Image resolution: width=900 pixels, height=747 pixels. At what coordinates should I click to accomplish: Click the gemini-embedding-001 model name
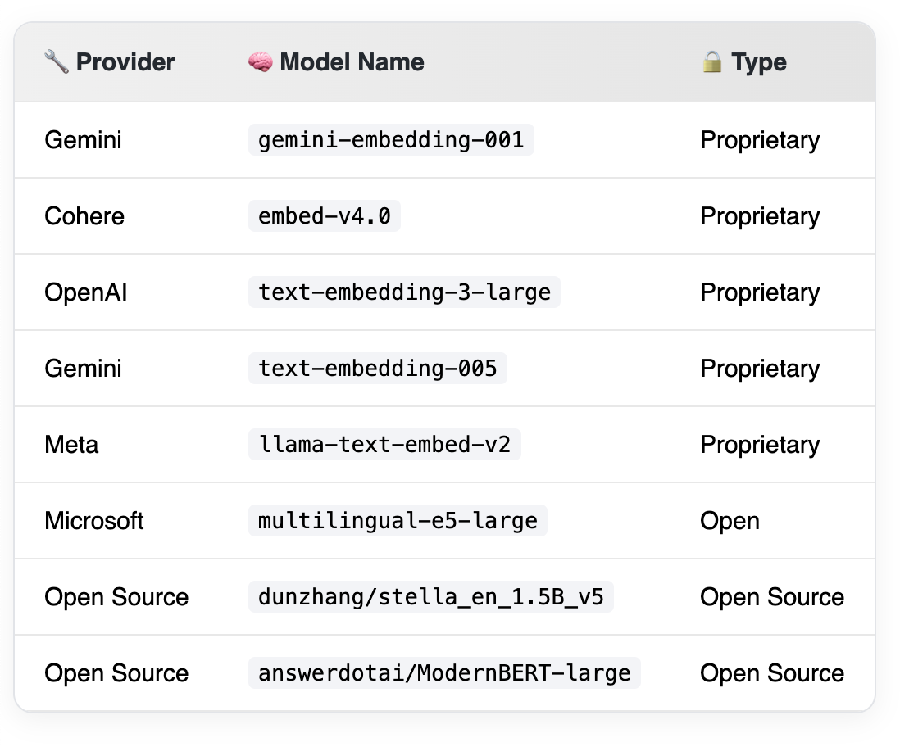[391, 140]
